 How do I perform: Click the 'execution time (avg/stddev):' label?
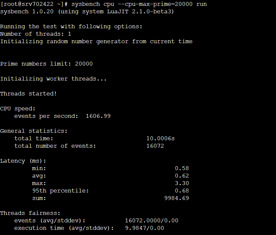point(64,228)
